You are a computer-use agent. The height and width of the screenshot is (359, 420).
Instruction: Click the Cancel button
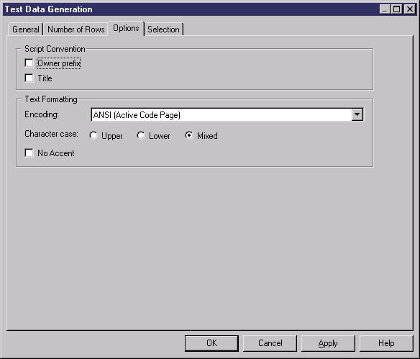coord(270,343)
